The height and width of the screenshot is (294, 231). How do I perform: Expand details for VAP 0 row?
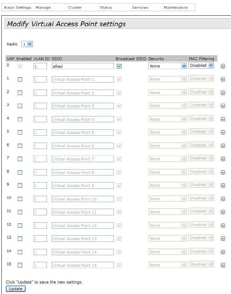click(223, 66)
